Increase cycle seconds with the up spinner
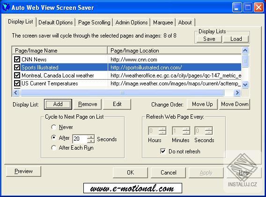Viewport: 266px width, 197px height. point(91,137)
